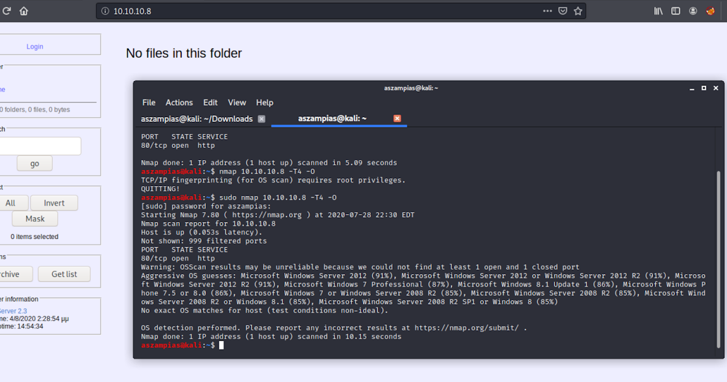The width and height of the screenshot is (727, 382).
Task: Invert the file selection
Action: (54, 203)
